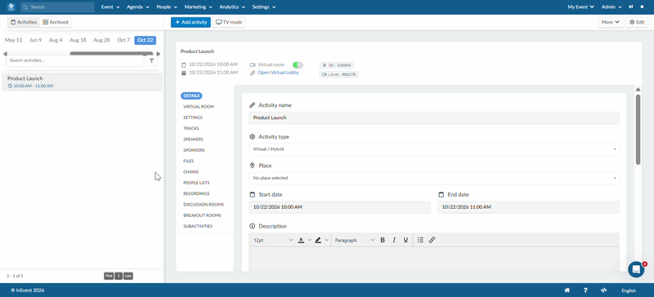Viewport: 654px width, 297px height.
Task: Select the Oct 22 date
Action: point(146,40)
